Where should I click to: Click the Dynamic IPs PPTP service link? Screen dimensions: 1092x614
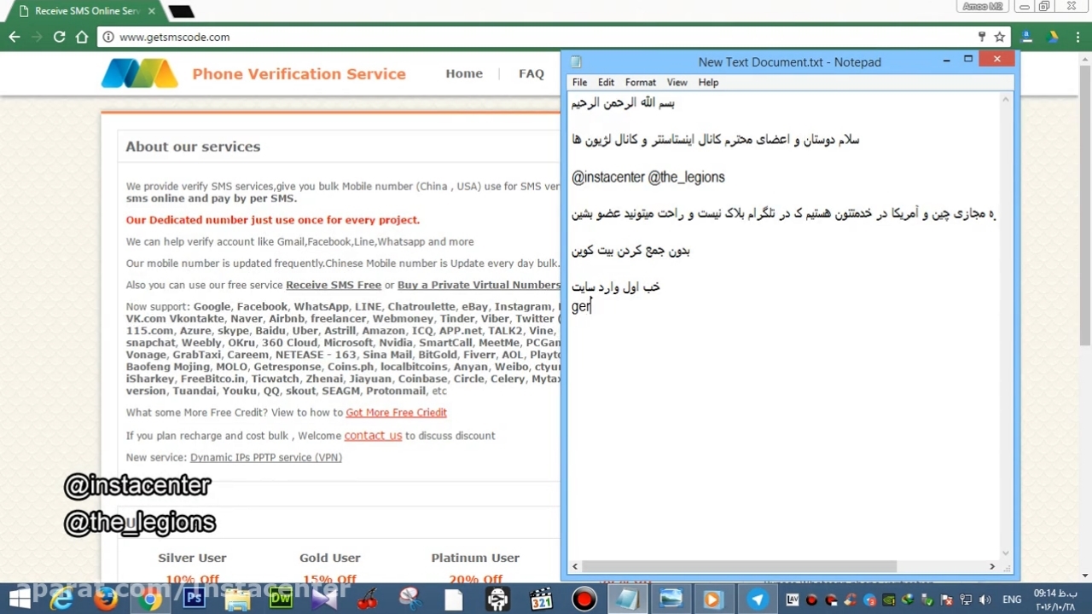point(265,458)
